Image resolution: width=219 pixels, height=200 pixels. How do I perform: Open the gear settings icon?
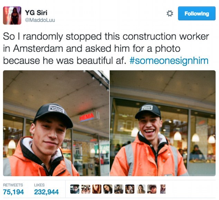pos(170,13)
